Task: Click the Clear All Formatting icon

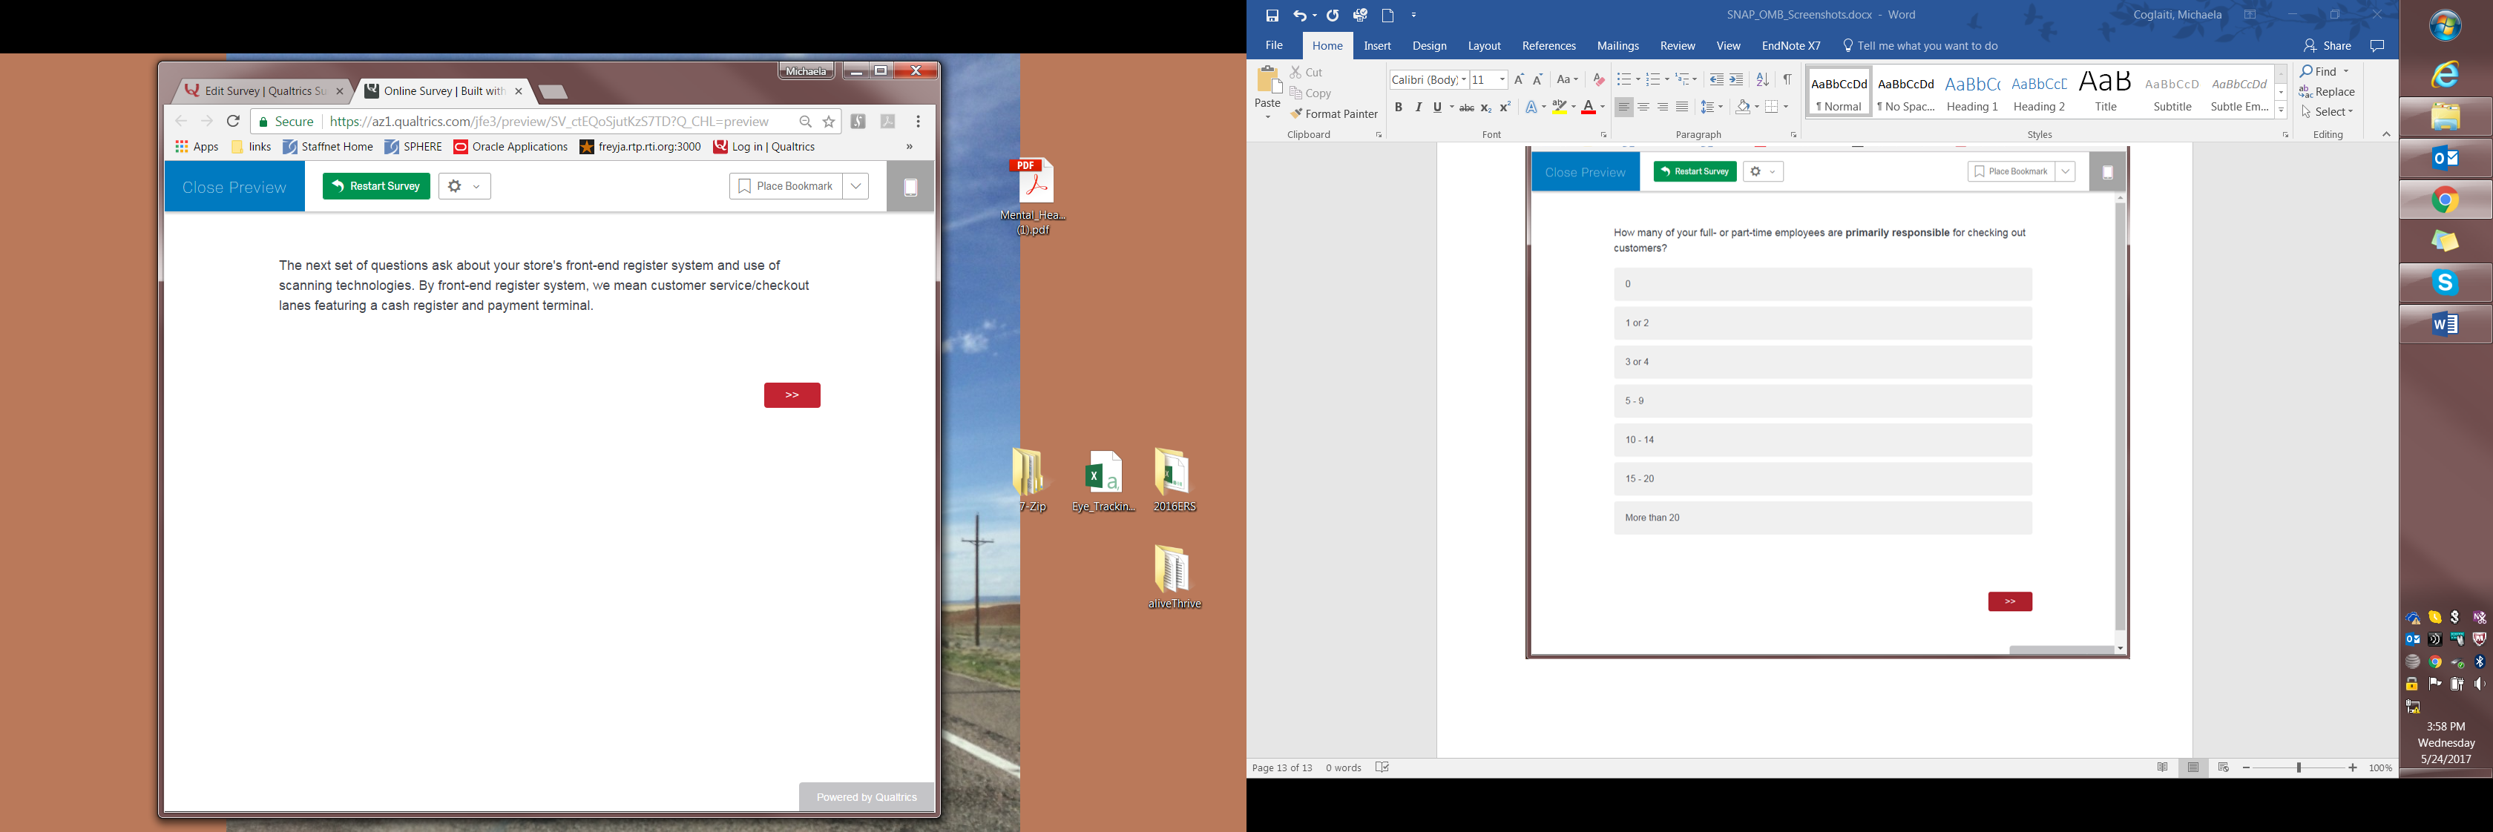Action: pyautogui.click(x=1597, y=79)
